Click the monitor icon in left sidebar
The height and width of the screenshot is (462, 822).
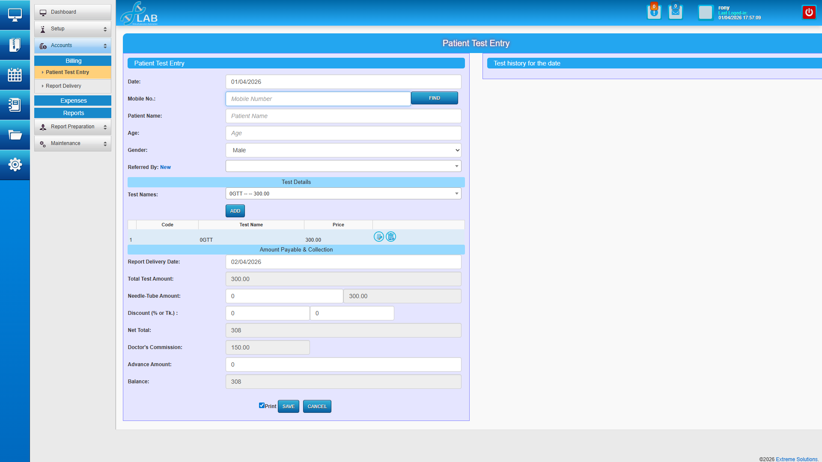click(15, 15)
